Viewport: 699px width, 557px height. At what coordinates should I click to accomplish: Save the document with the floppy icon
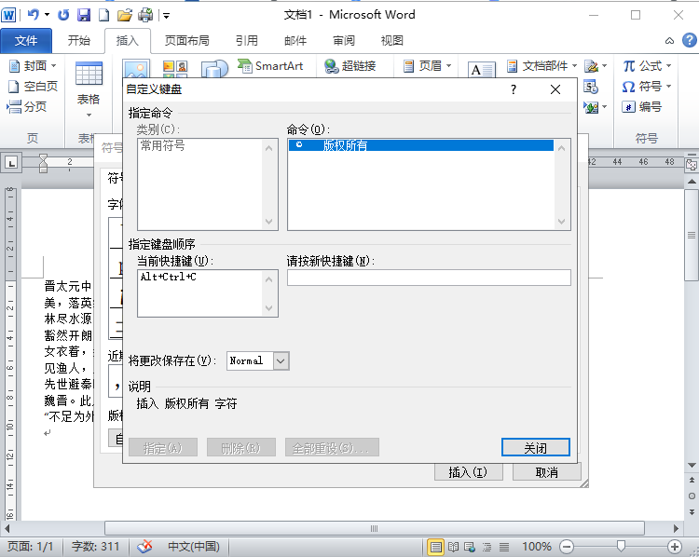coord(84,15)
